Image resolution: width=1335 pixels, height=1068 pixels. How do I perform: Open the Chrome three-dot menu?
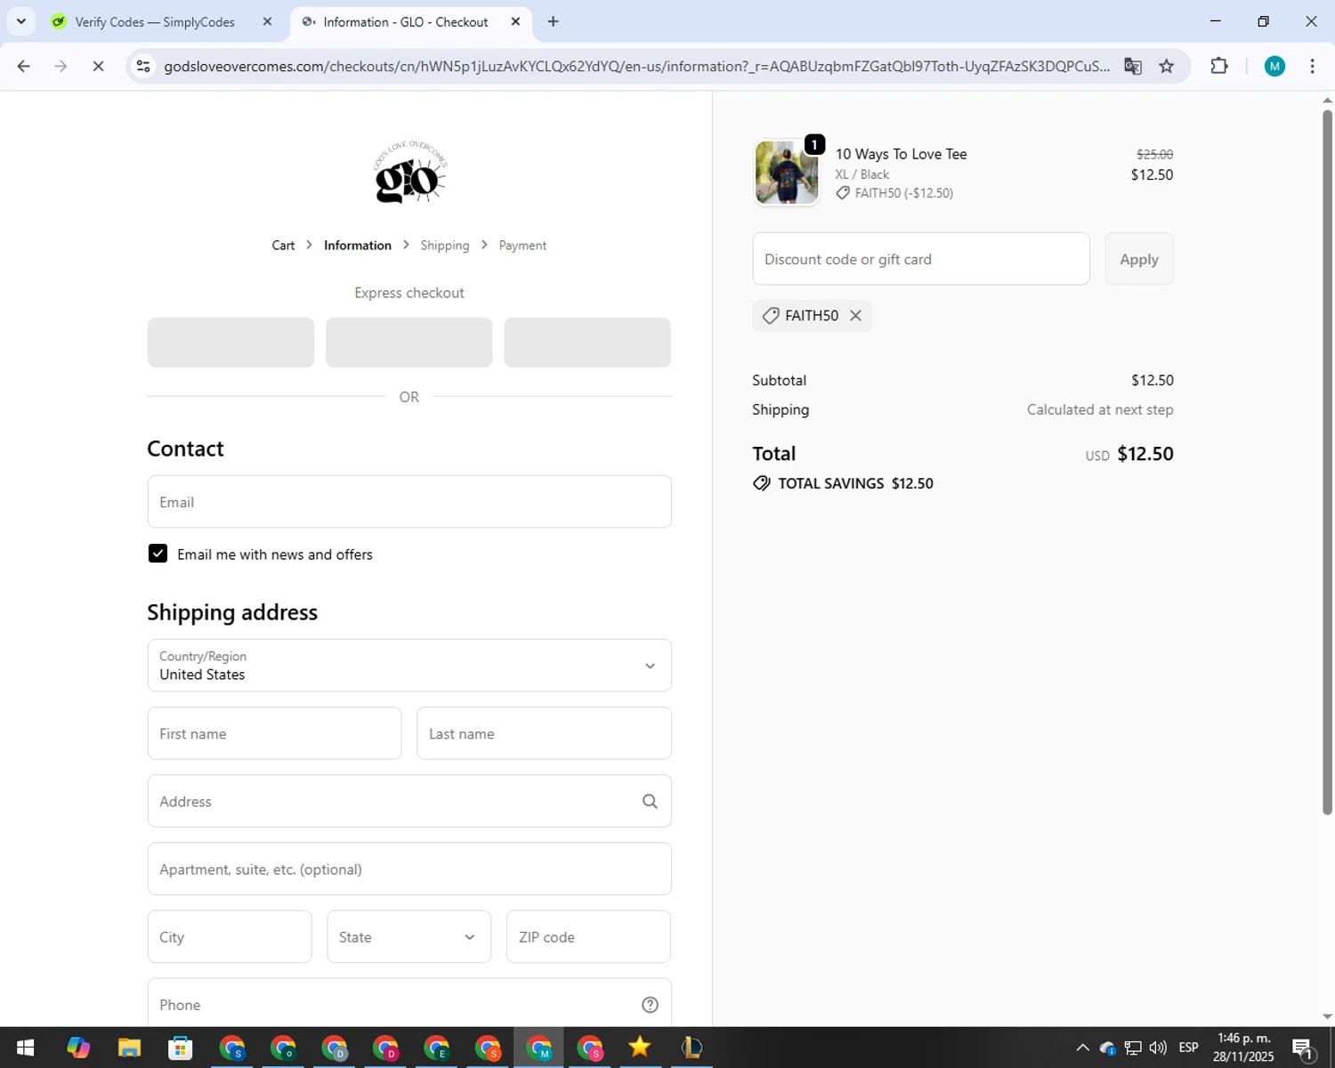pos(1312,66)
